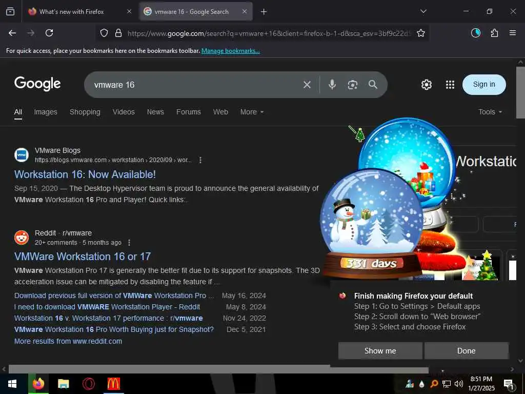Switch to the Shopping results tab
This screenshot has width=525, height=394.
tap(85, 112)
